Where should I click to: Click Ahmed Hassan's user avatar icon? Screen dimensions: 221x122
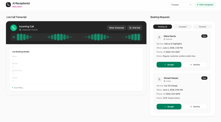pyautogui.click(x=159, y=79)
